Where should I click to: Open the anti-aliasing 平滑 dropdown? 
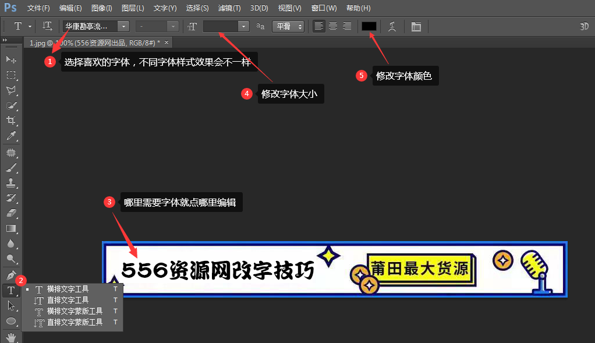(288, 26)
